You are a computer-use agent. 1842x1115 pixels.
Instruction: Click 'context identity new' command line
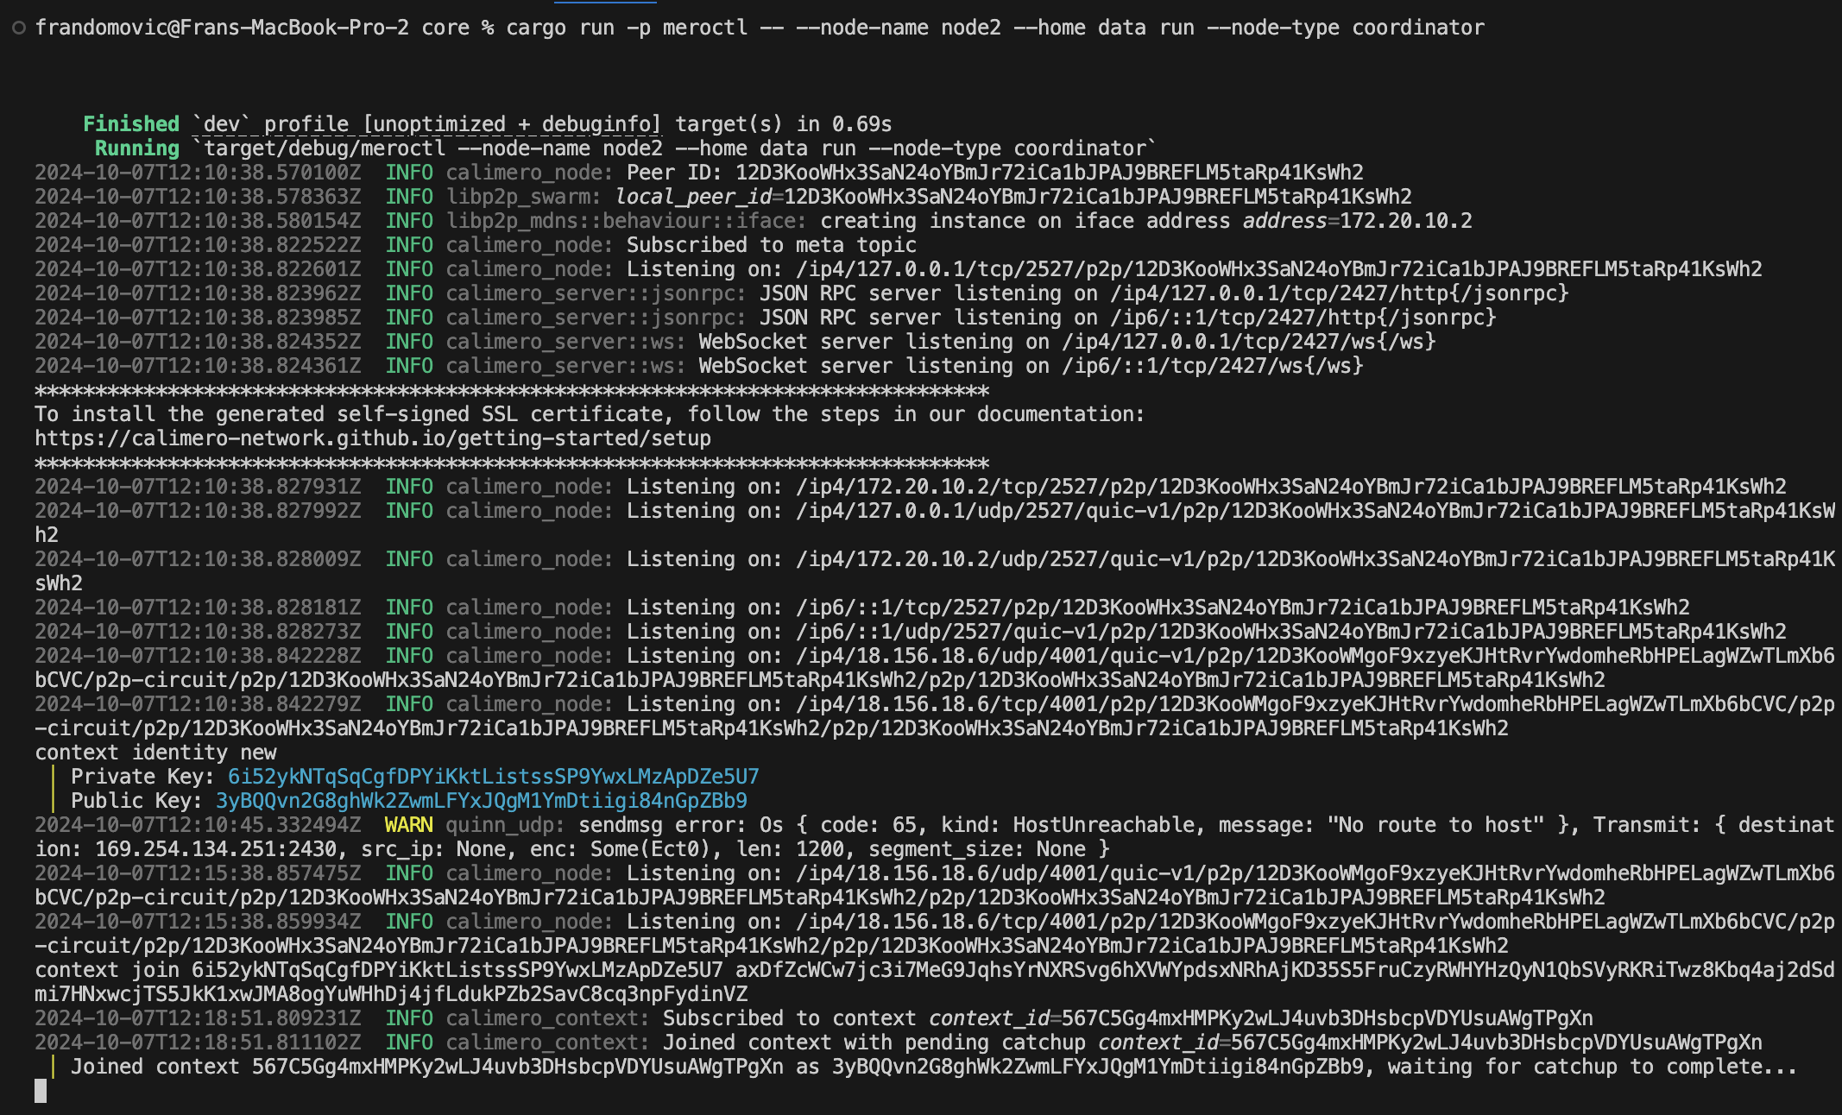tap(155, 753)
